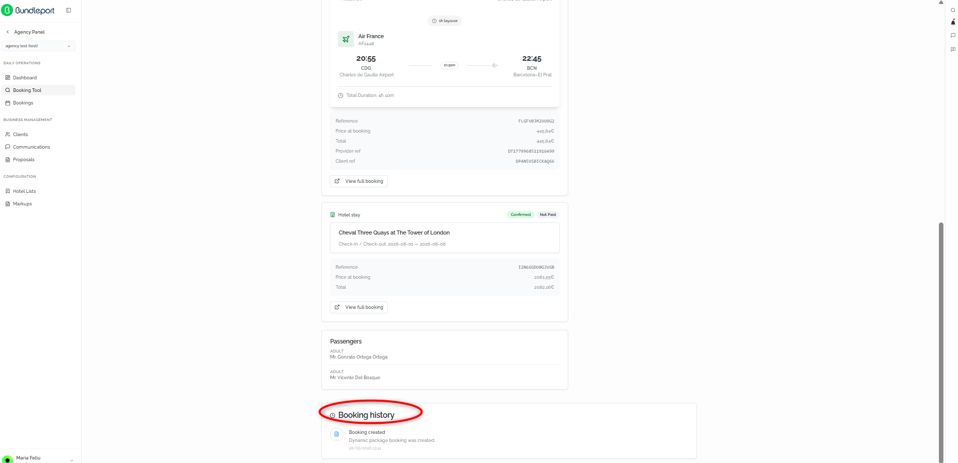Screen dimensions: 958x463
Task: Click flight number AF1448
Action: click(x=366, y=44)
